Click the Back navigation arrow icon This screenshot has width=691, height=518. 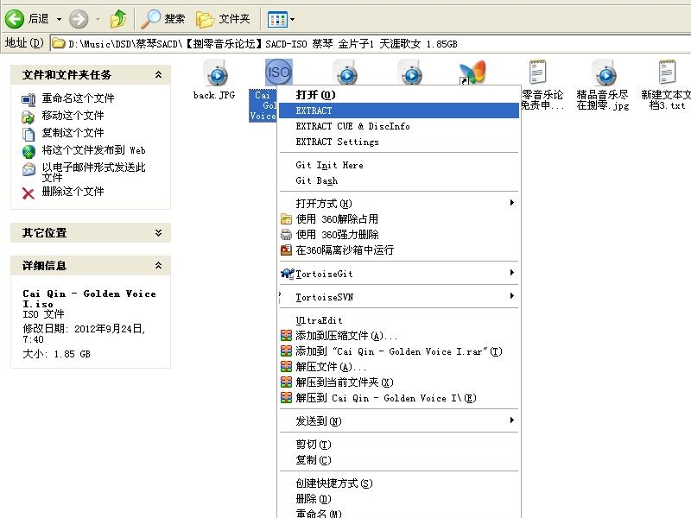15,18
